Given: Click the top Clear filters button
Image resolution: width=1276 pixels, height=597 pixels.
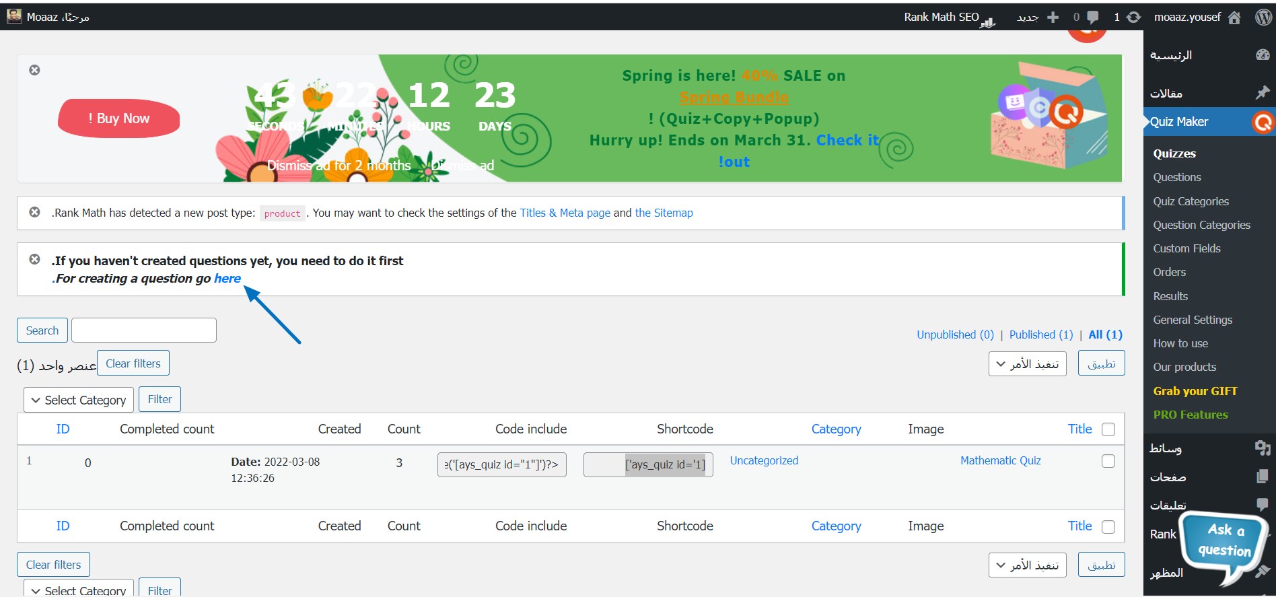Looking at the screenshot, I should pyautogui.click(x=133, y=363).
